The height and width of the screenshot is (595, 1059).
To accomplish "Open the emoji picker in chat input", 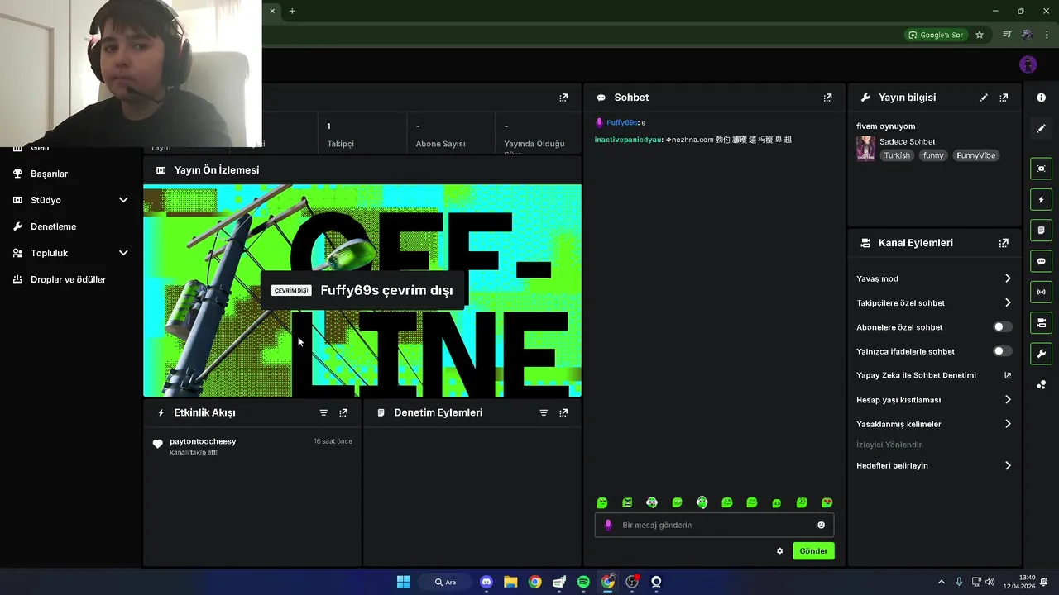I will 821,525.
